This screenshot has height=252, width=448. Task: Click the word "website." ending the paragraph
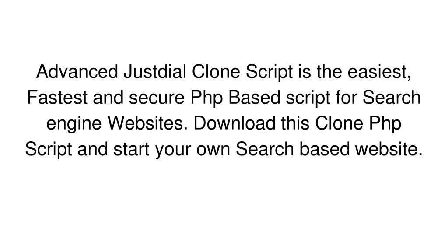coord(389,149)
